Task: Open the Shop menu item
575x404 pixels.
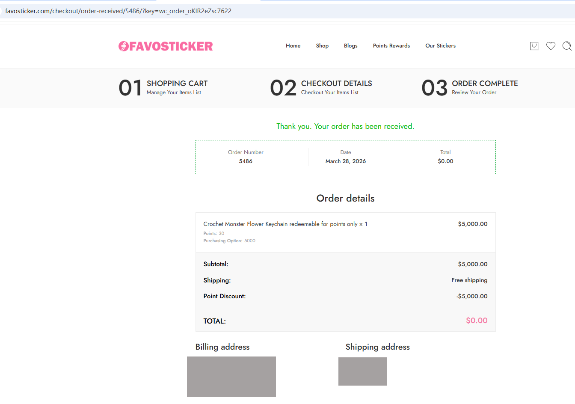Action: 322,45
